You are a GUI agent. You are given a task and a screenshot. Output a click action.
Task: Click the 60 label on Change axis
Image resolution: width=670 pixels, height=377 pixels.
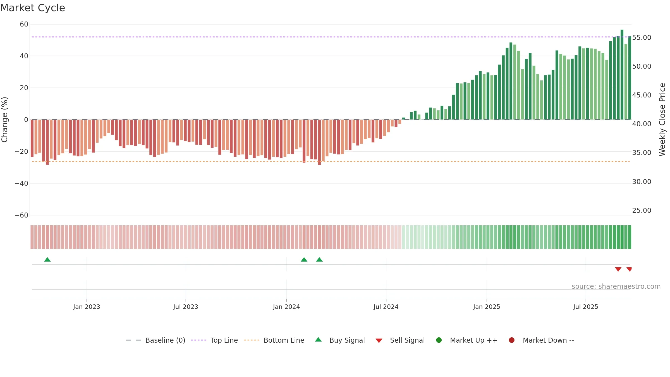click(x=24, y=24)
